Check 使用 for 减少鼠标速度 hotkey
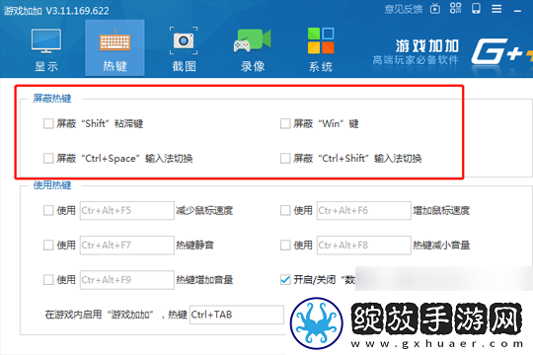The height and width of the screenshot is (355, 533). click(x=48, y=211)
